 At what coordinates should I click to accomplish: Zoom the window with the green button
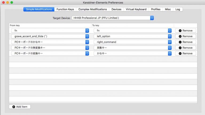pyautogui.click(x=12, y=2)
